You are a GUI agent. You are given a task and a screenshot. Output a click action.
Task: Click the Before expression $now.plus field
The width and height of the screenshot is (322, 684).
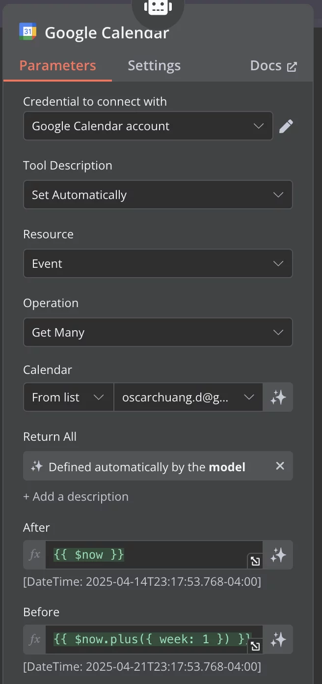click(154, 639)
